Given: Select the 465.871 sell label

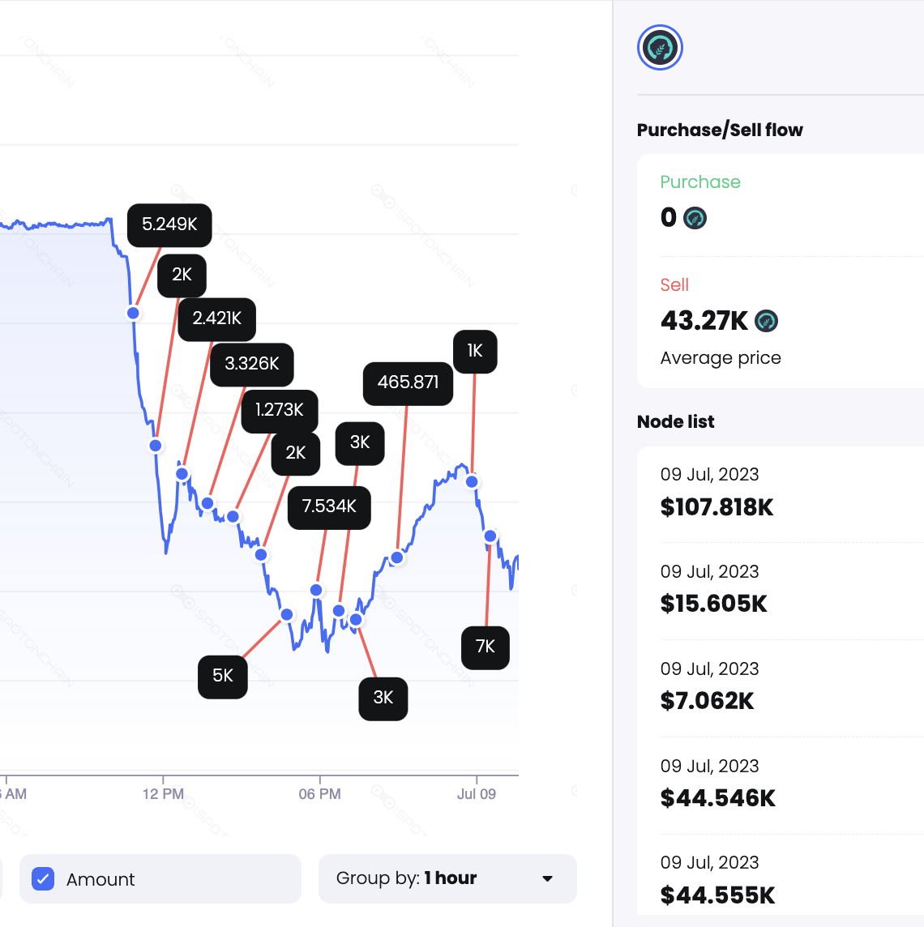Looking at the screenshot, I should click(408, 382).
